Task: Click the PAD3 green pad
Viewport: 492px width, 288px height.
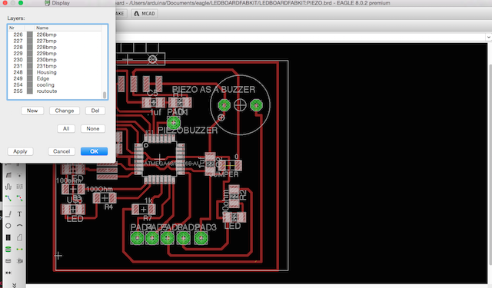Action: point(201,239)
